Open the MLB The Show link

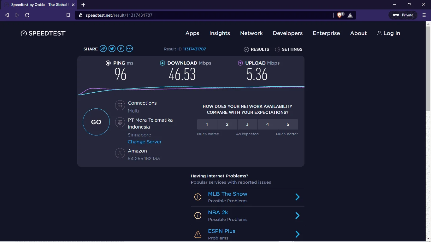click(x=227, y=194)
